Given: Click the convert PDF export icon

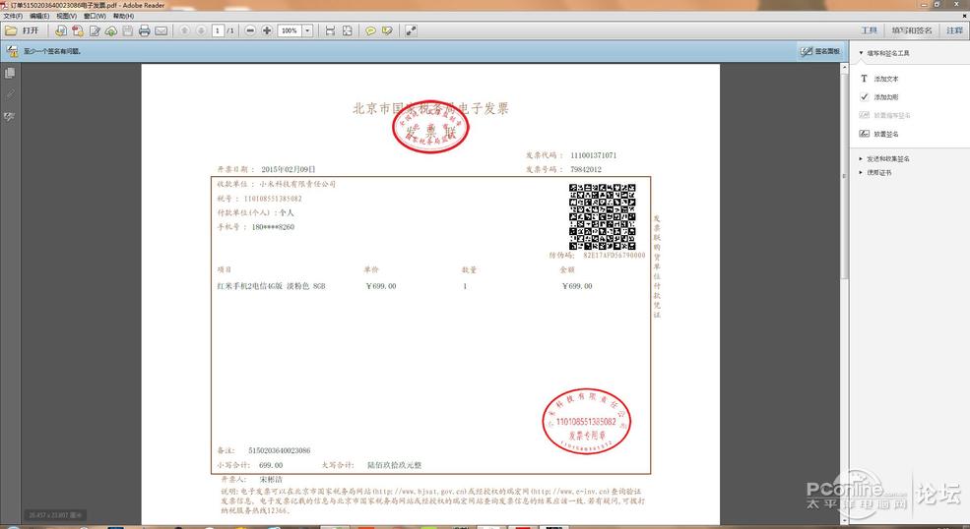Looking at the screenshot, I should point(78,30).
